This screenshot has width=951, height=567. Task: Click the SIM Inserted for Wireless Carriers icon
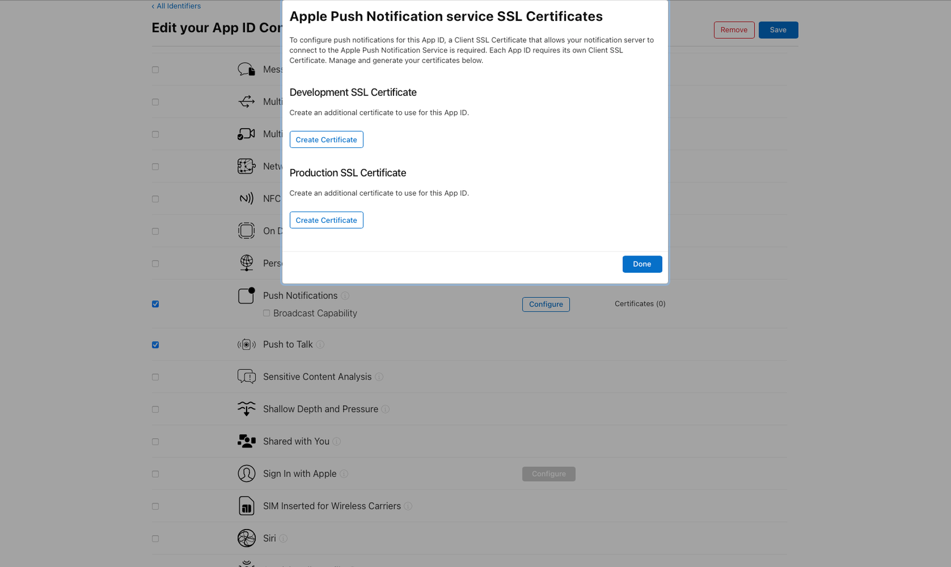246,506
